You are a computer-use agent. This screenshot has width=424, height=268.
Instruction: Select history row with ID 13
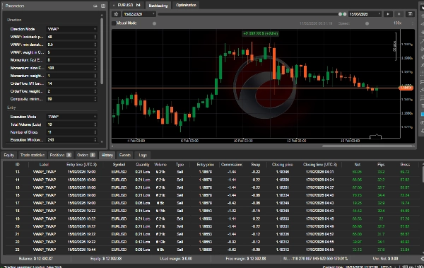212,172
